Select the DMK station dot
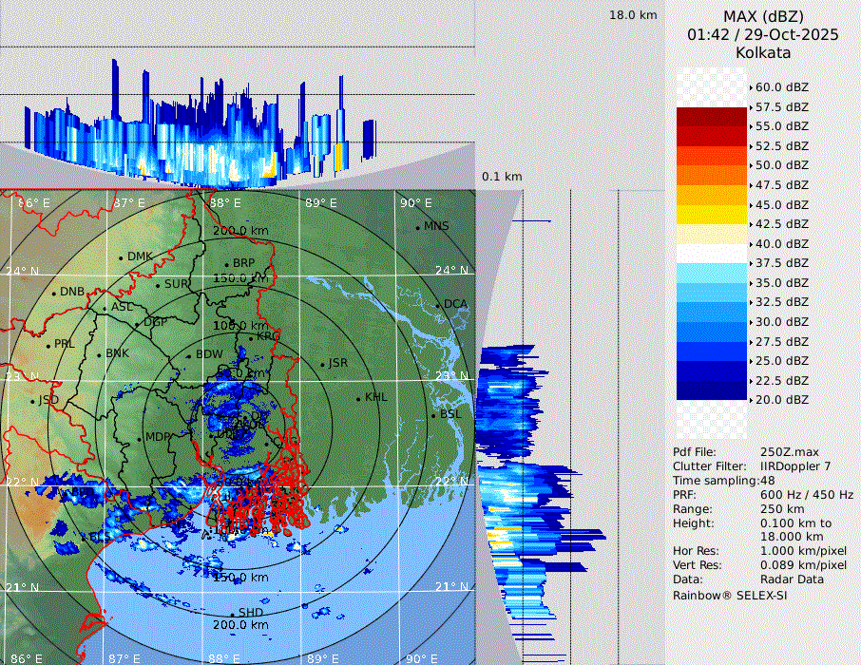 click(122, 257)
